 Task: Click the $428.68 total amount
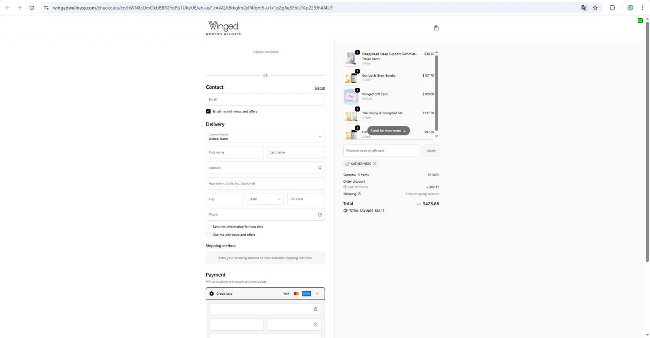tap(431, 203)
